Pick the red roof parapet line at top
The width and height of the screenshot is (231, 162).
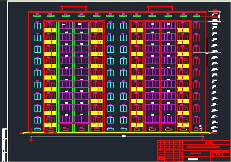coord(117,12)
